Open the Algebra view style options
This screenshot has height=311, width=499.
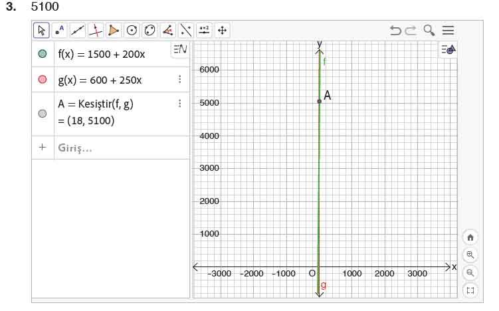point(179,49)
